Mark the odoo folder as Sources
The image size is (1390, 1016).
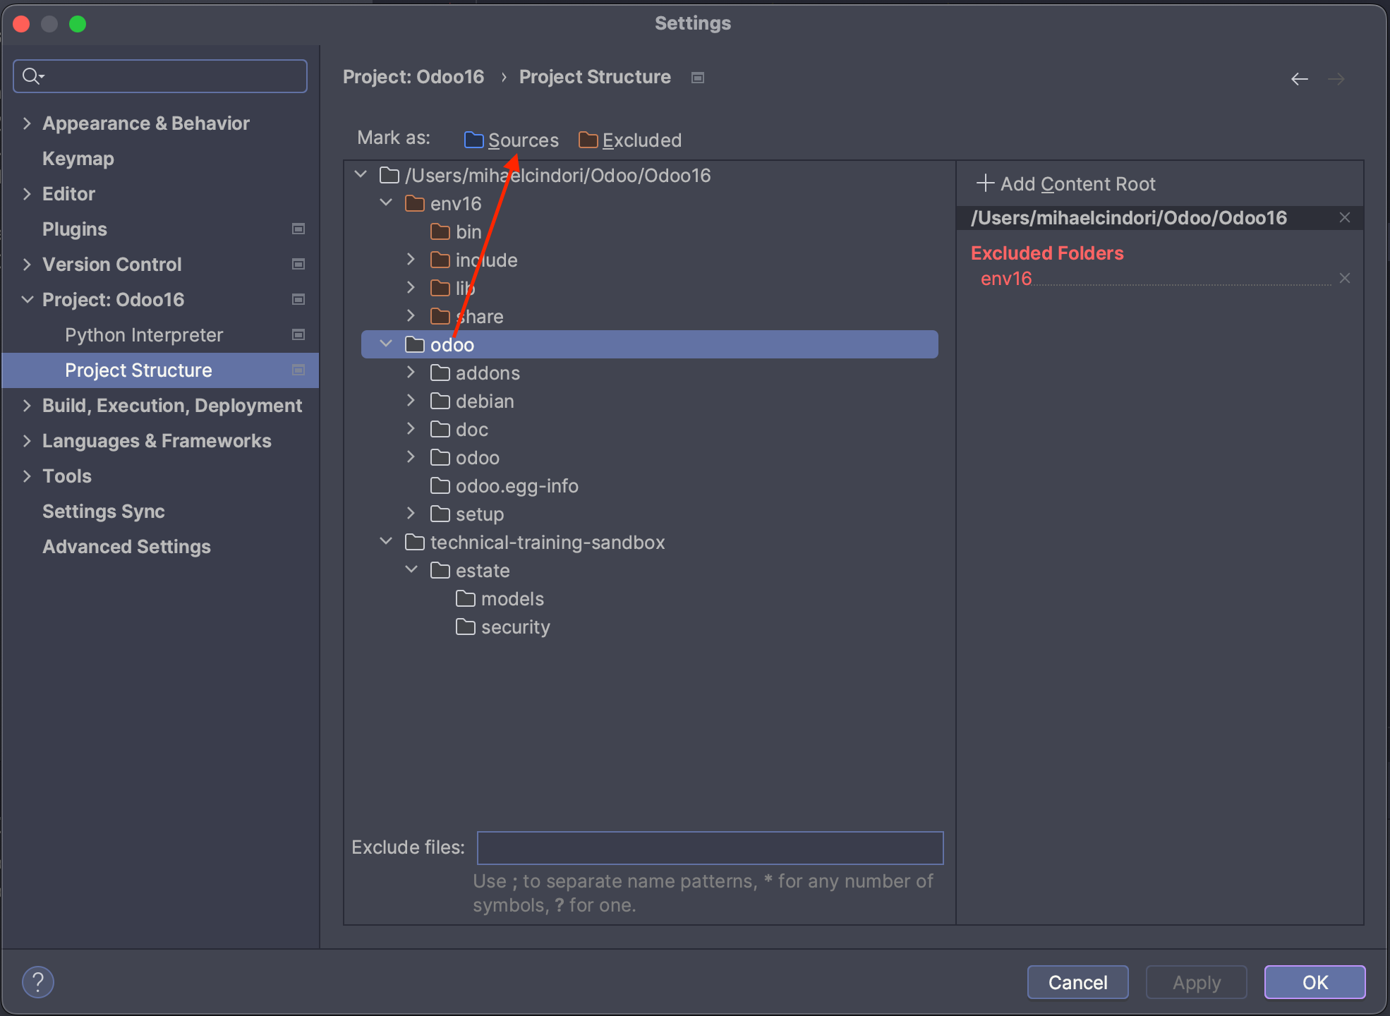point(522,140)
